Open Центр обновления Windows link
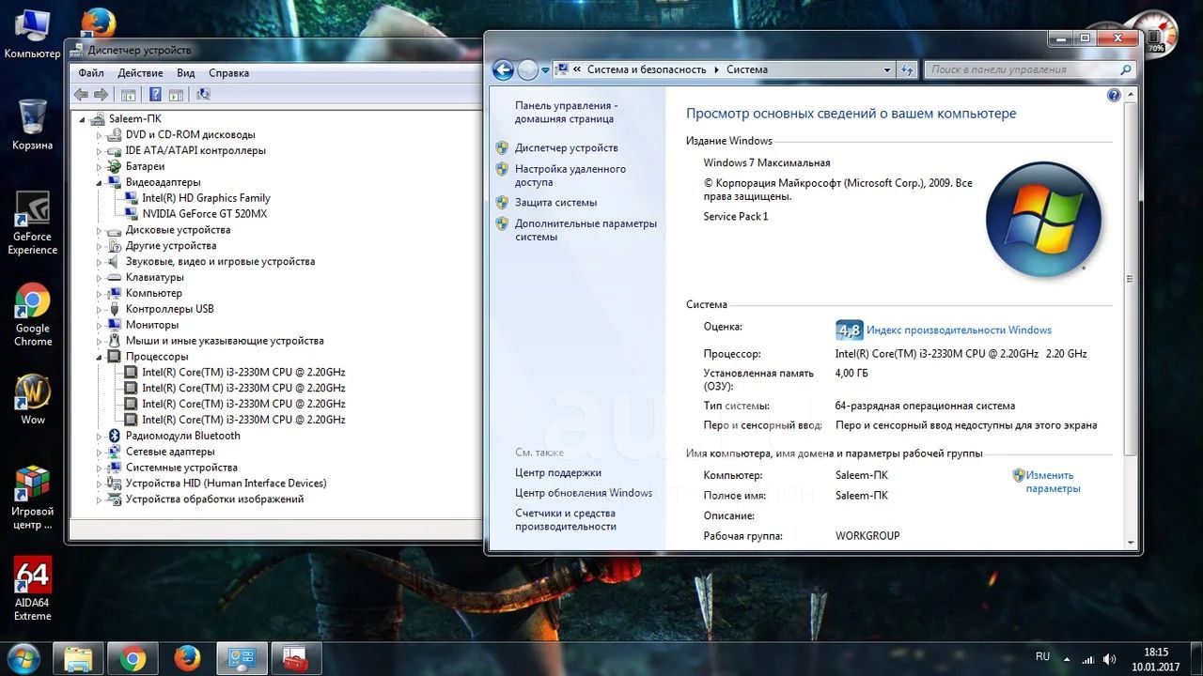The height and width of the screenshot is (676, 1203). (x=584, y=493)
